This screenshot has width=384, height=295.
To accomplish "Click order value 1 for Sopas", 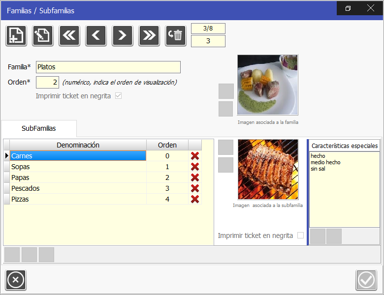I will tap(167, 167).
